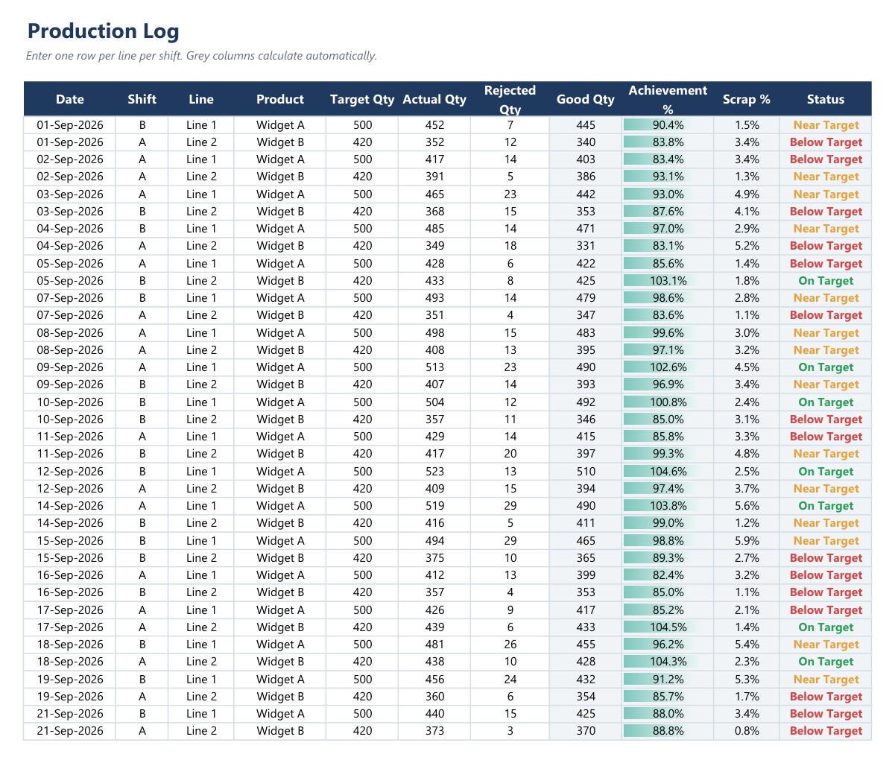This screenshot has height=763, width=895.
Task: Click Shift B cell on 15-Sep Line 2
Action: [142, 558]
